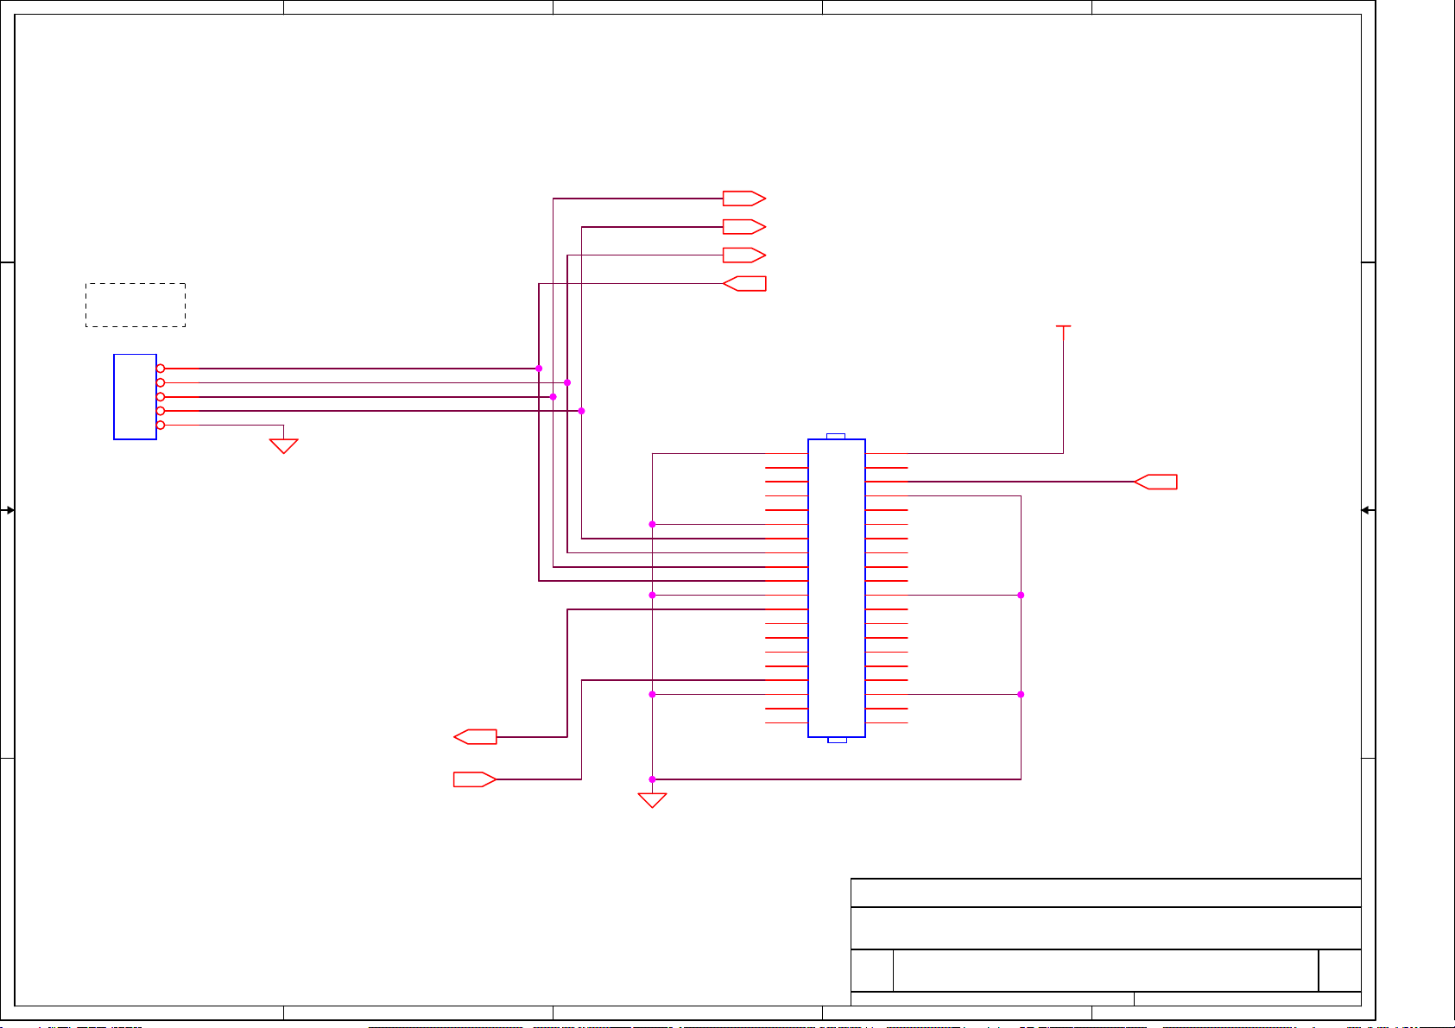The width and height of the screenshot is (1455, 1028).
Task: Select the left-pointing port below the three output ports
Action: (x=743, y=283)
